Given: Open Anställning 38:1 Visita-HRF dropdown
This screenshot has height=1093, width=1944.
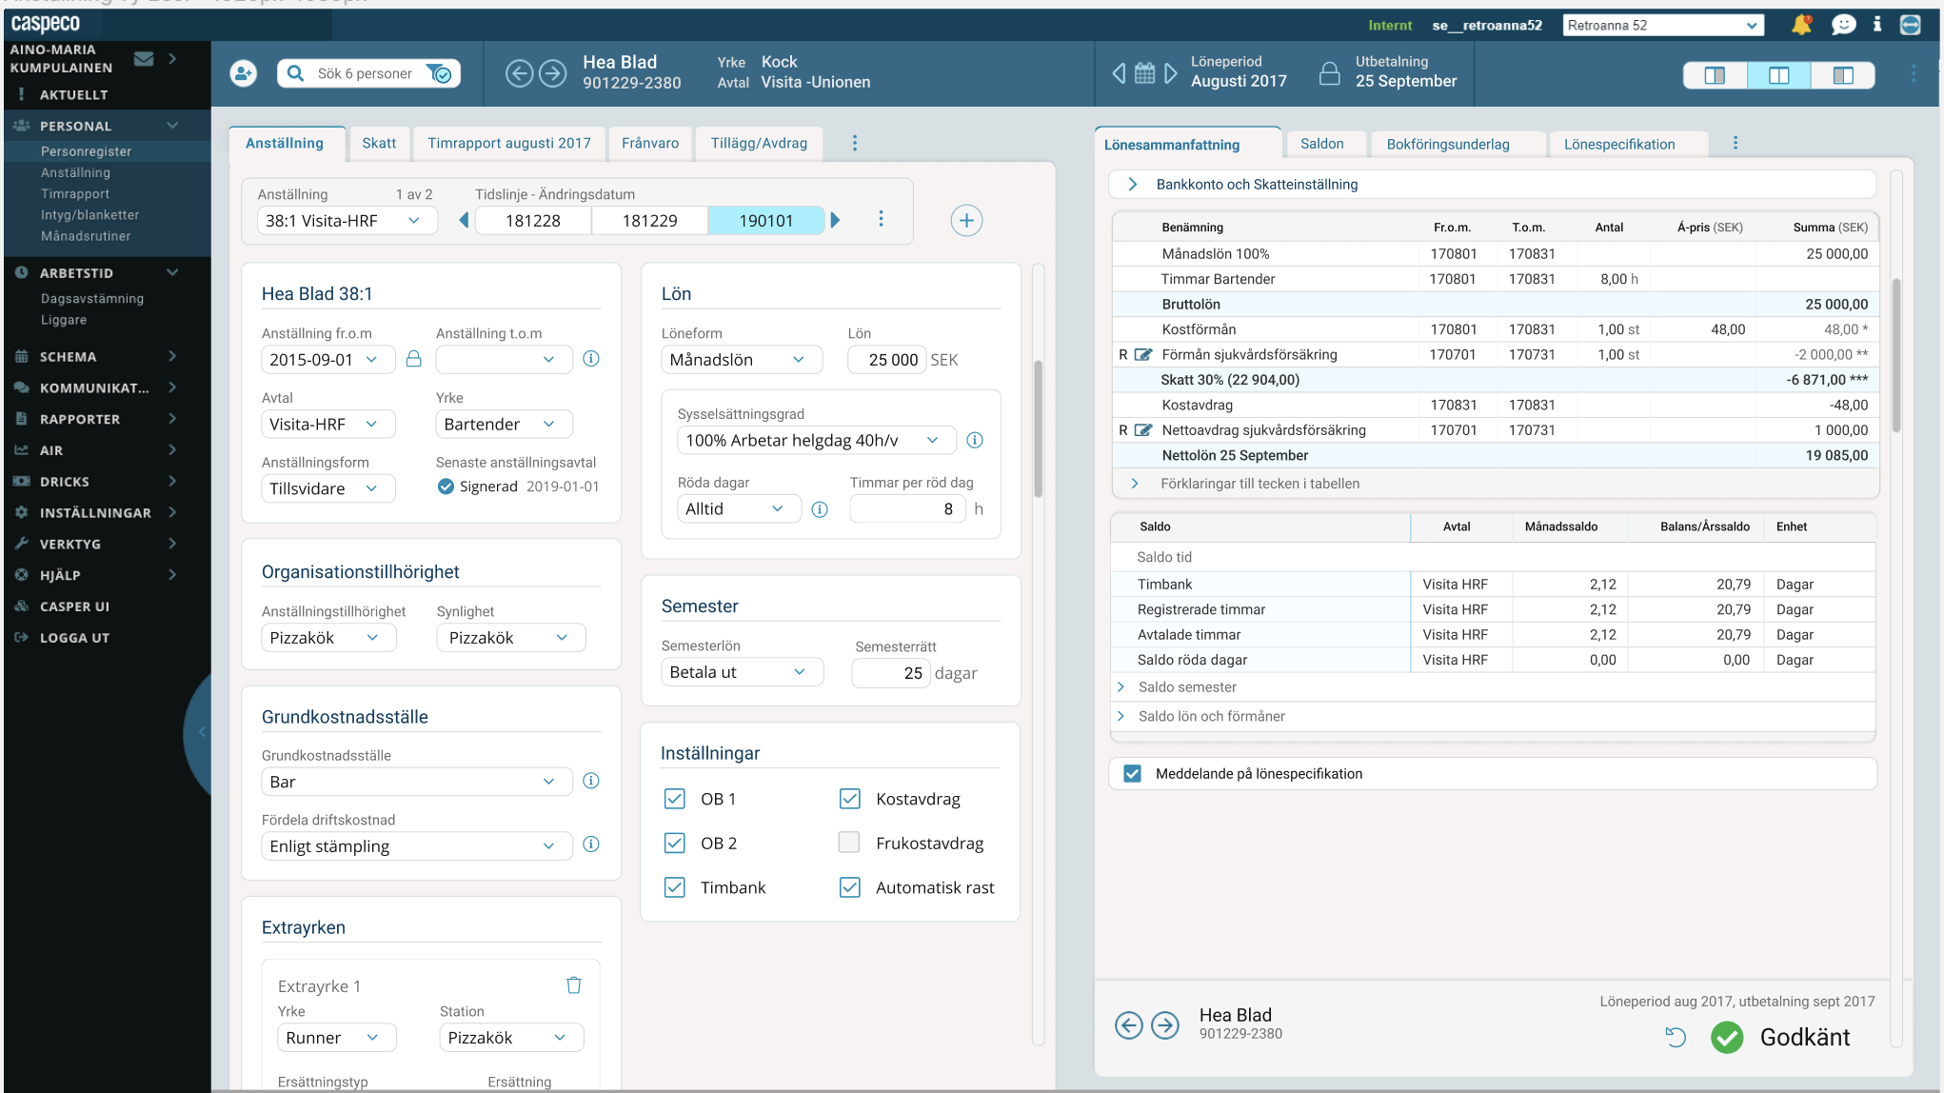Looking at the screenshot, I should [x=347, y=221].
